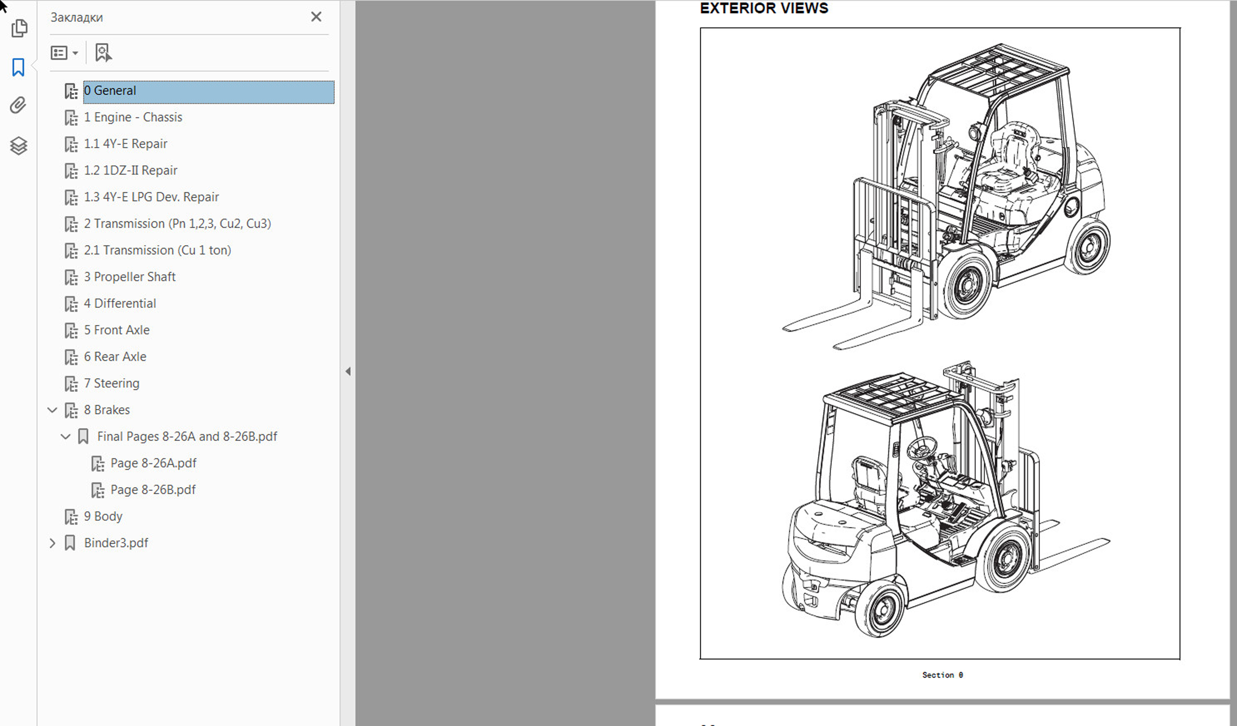Click the 7 Steering bookmark icon
The width and height of the screenshot is (1237, 726).
coord(71,384)
